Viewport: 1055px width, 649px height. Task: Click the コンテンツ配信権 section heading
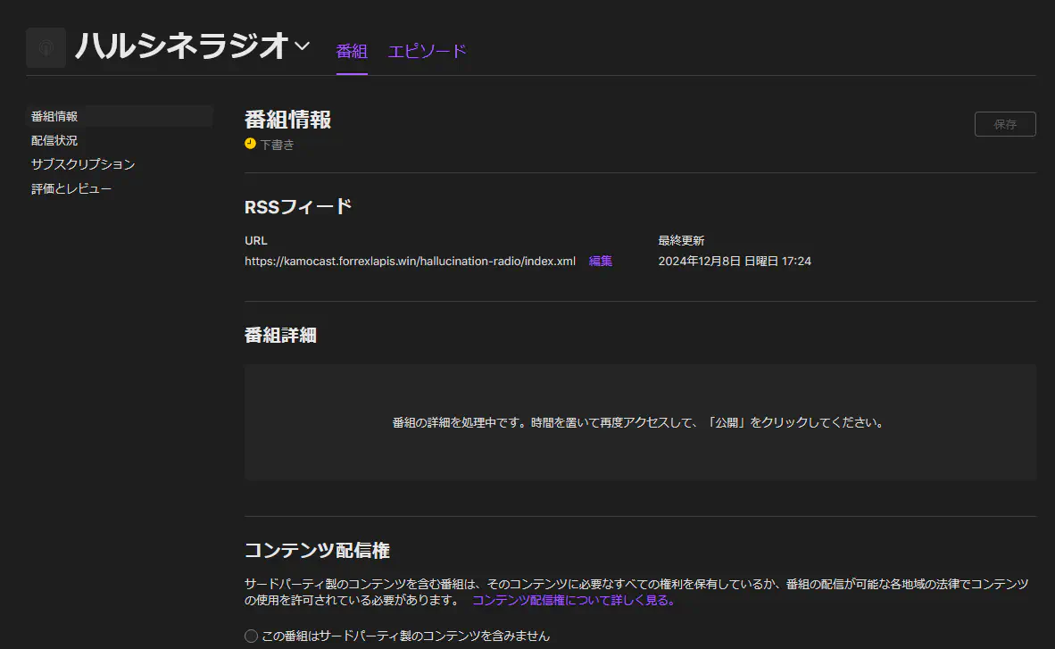(x=317, y=550)
